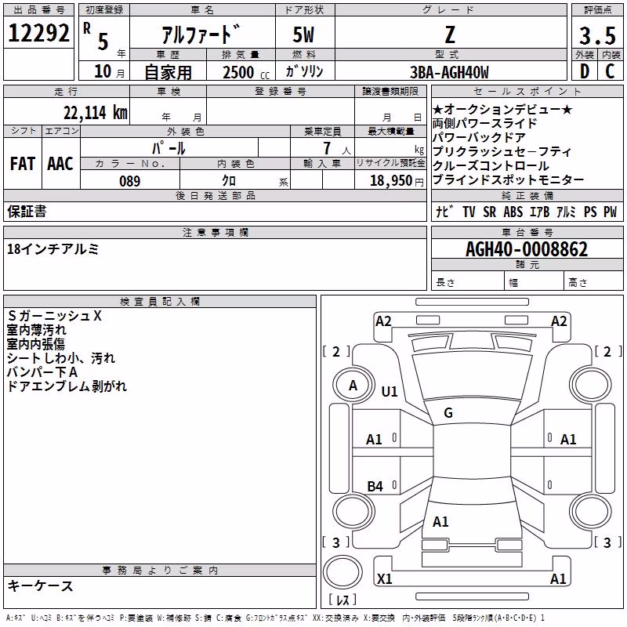
Task: Select the 長さ dimension field
Action: pos(467,281)
